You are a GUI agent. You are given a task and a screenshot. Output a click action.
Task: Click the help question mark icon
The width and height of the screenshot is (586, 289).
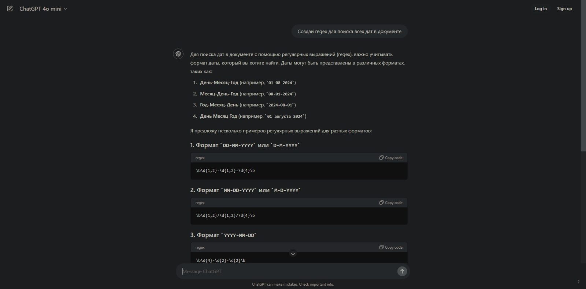pyautogui.click(x=578, y=282)
